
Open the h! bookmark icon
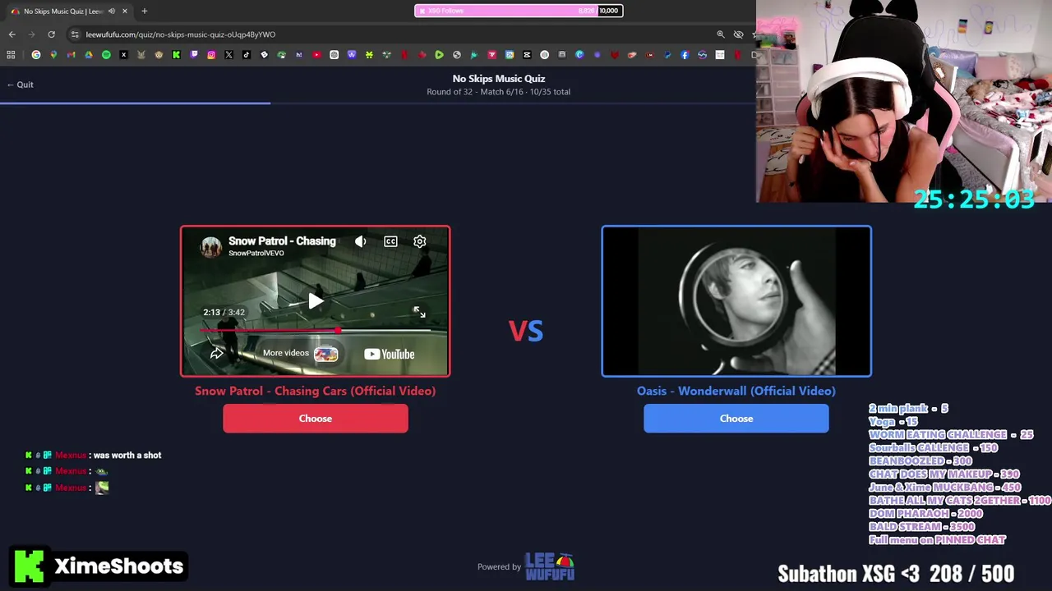(299, 55)
